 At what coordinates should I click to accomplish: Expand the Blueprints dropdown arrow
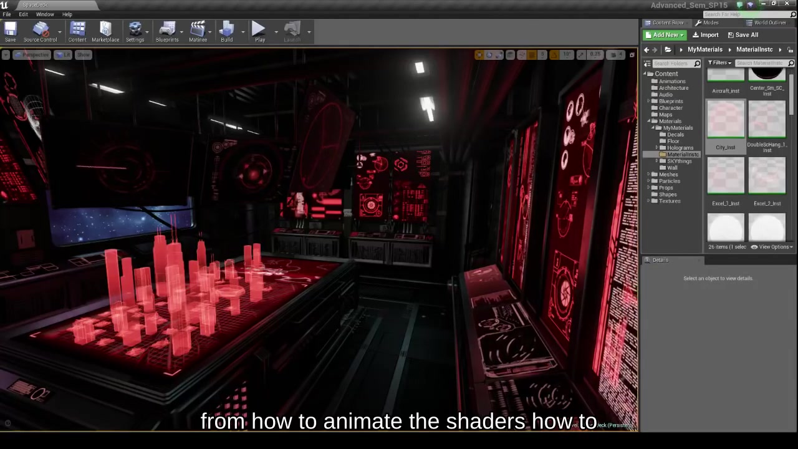tap(182, 32)
